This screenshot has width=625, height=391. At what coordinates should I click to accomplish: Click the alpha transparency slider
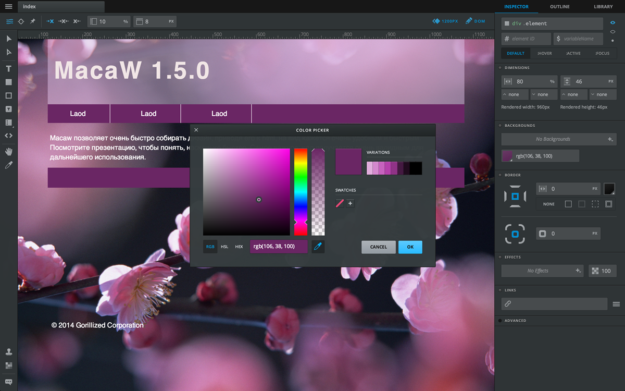(x=318, y=192)
